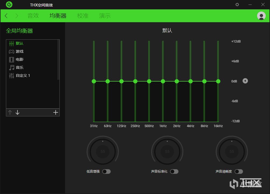Viewport: 270px width, 194px height.
Task: Select the 游戏 equalizer preset
Action: pyautogui.click(x=20, y=51)
